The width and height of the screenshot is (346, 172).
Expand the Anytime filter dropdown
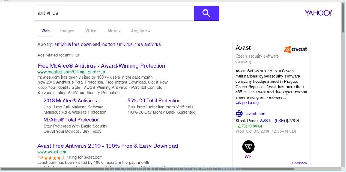(x=141, y=31)
